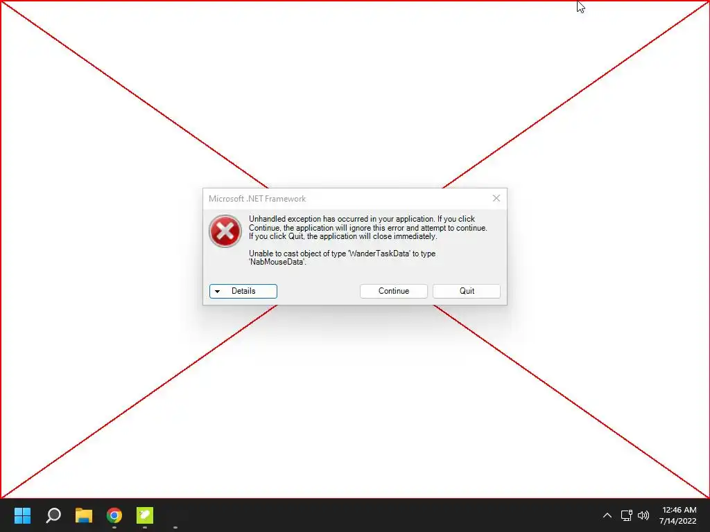This screenshot has width=710, height=532.
Task: Click the 'Unable to cast object' error message
Action: pyautogui.click(x=342, y=258)
